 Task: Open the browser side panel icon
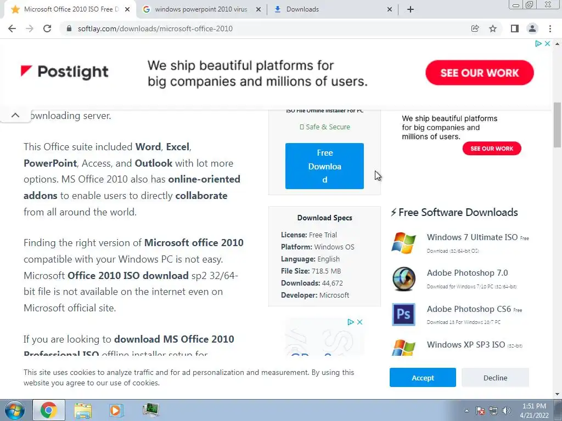[515, 29]
